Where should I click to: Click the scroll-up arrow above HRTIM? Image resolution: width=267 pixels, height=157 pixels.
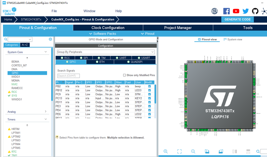pos(27,125)
